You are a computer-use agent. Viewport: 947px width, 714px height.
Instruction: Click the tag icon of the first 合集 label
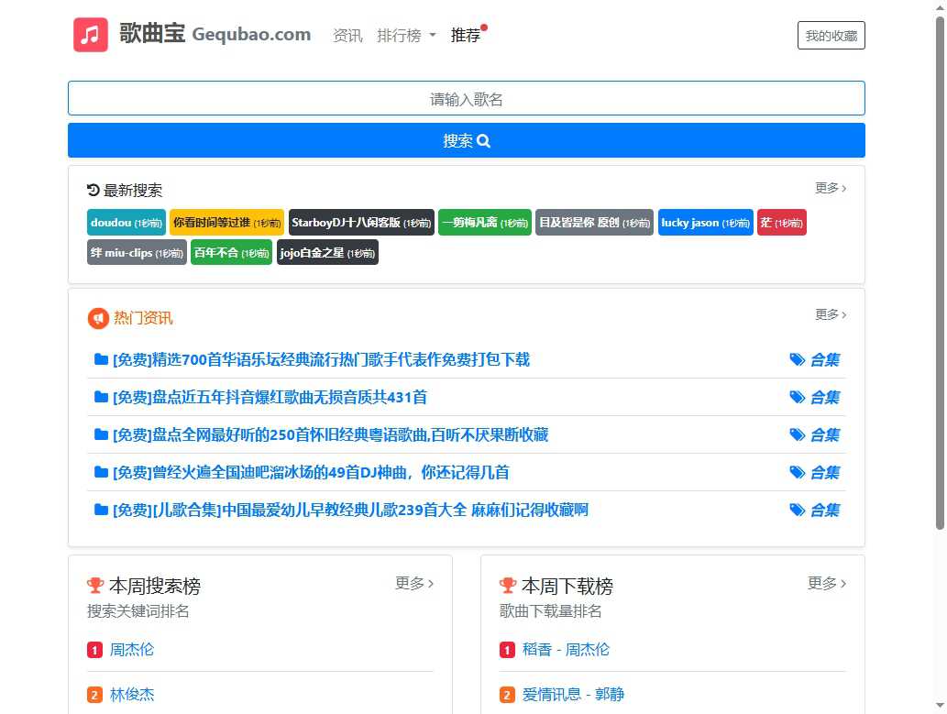(x=798, y=359)
